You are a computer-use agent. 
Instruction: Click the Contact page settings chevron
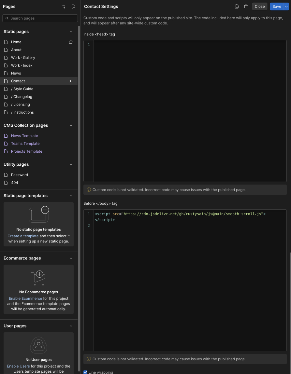pyautogui.click(x=70, y=81)
